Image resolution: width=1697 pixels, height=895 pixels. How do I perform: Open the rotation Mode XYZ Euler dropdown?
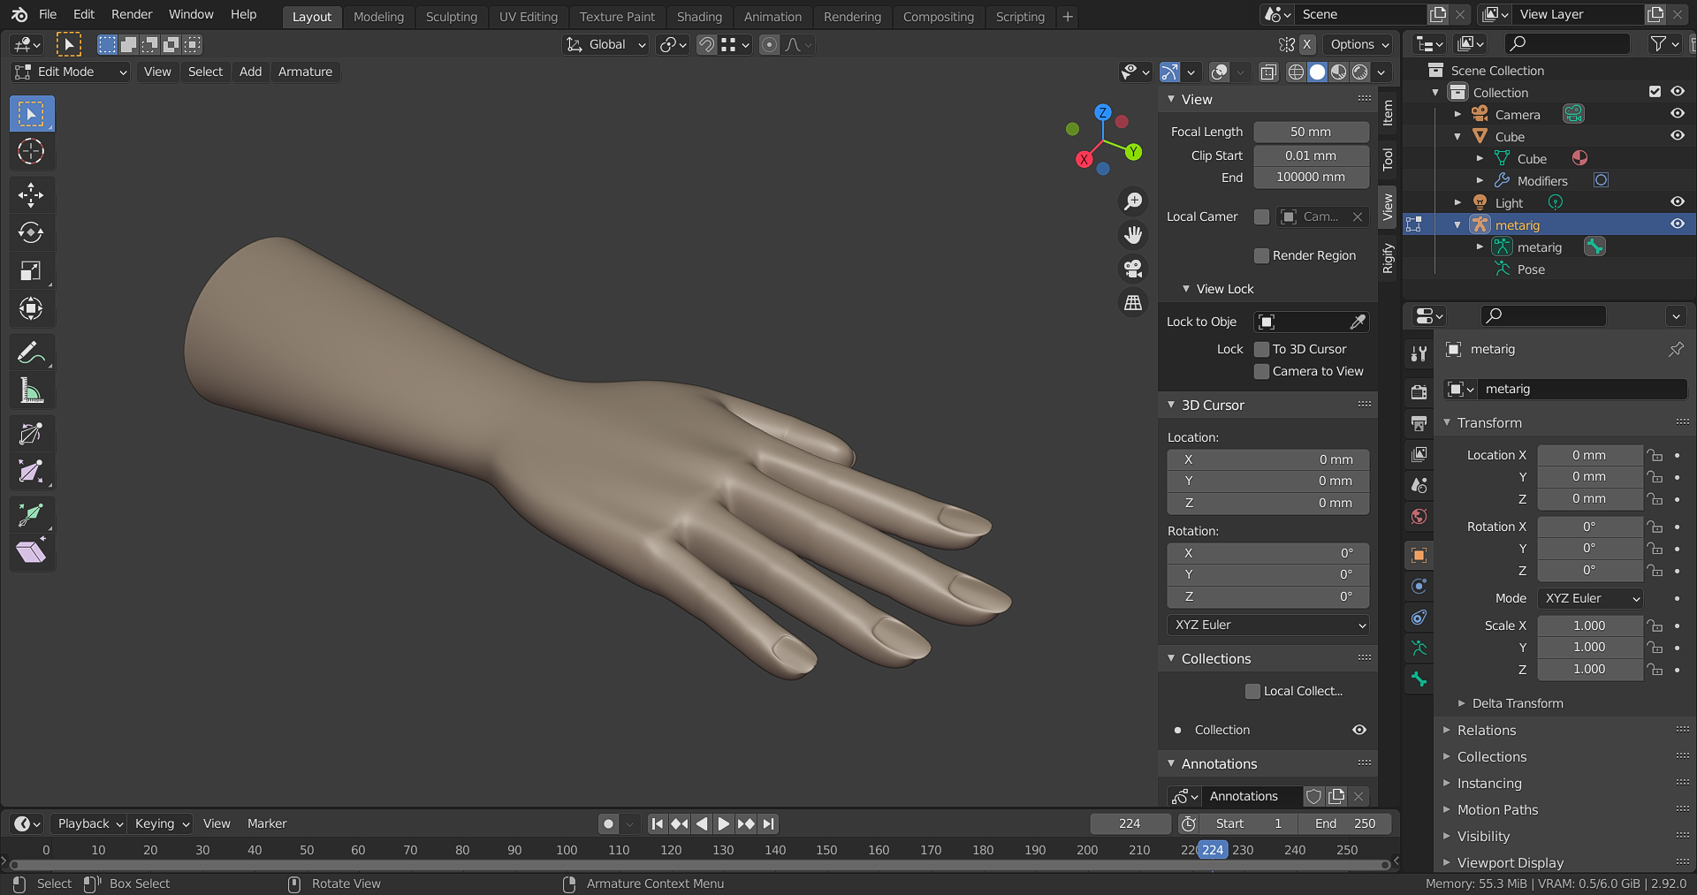point(1591,599)
